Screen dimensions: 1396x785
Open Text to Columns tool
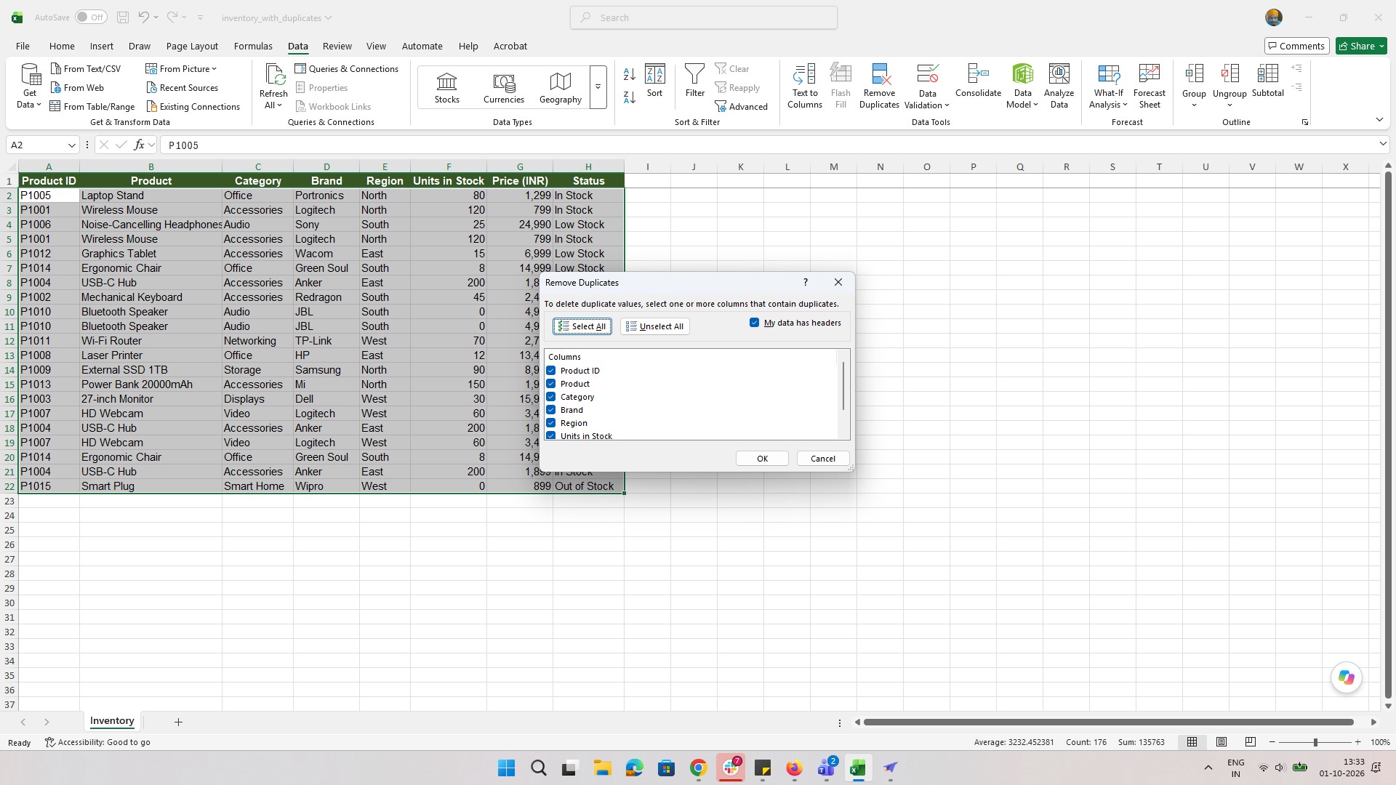point(804,86)
